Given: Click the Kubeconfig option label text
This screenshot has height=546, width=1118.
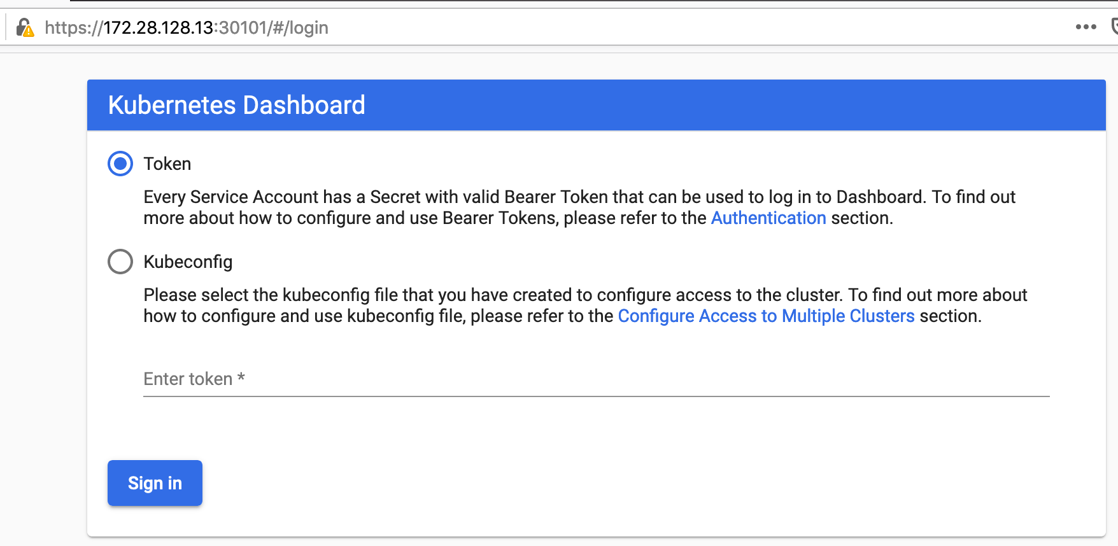Looking at the screenshot, I should [x=188, y=262].
